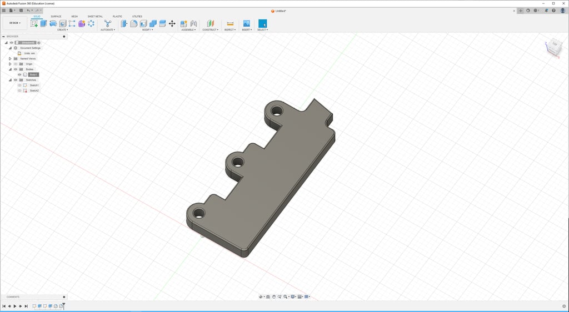This screenshot has height=312, width=569.
Task: Click the Shell tool icon
Action: pos(143,23)
